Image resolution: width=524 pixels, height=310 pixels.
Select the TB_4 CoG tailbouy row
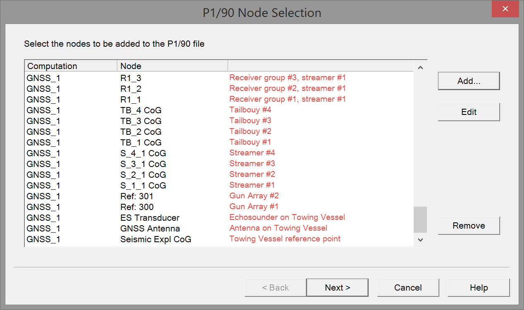(x=141, y=110)
